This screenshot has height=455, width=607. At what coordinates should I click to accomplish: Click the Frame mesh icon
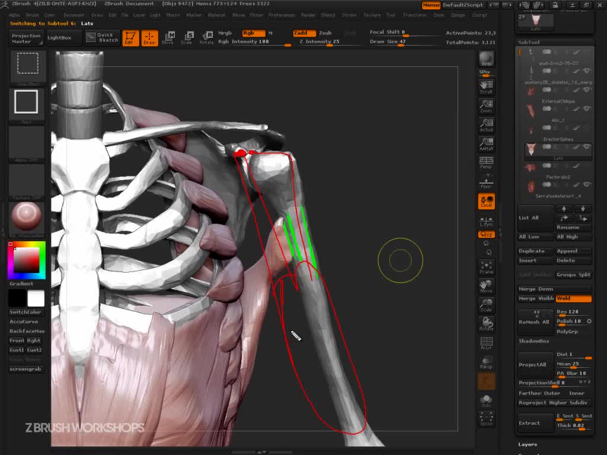[486, 267]
